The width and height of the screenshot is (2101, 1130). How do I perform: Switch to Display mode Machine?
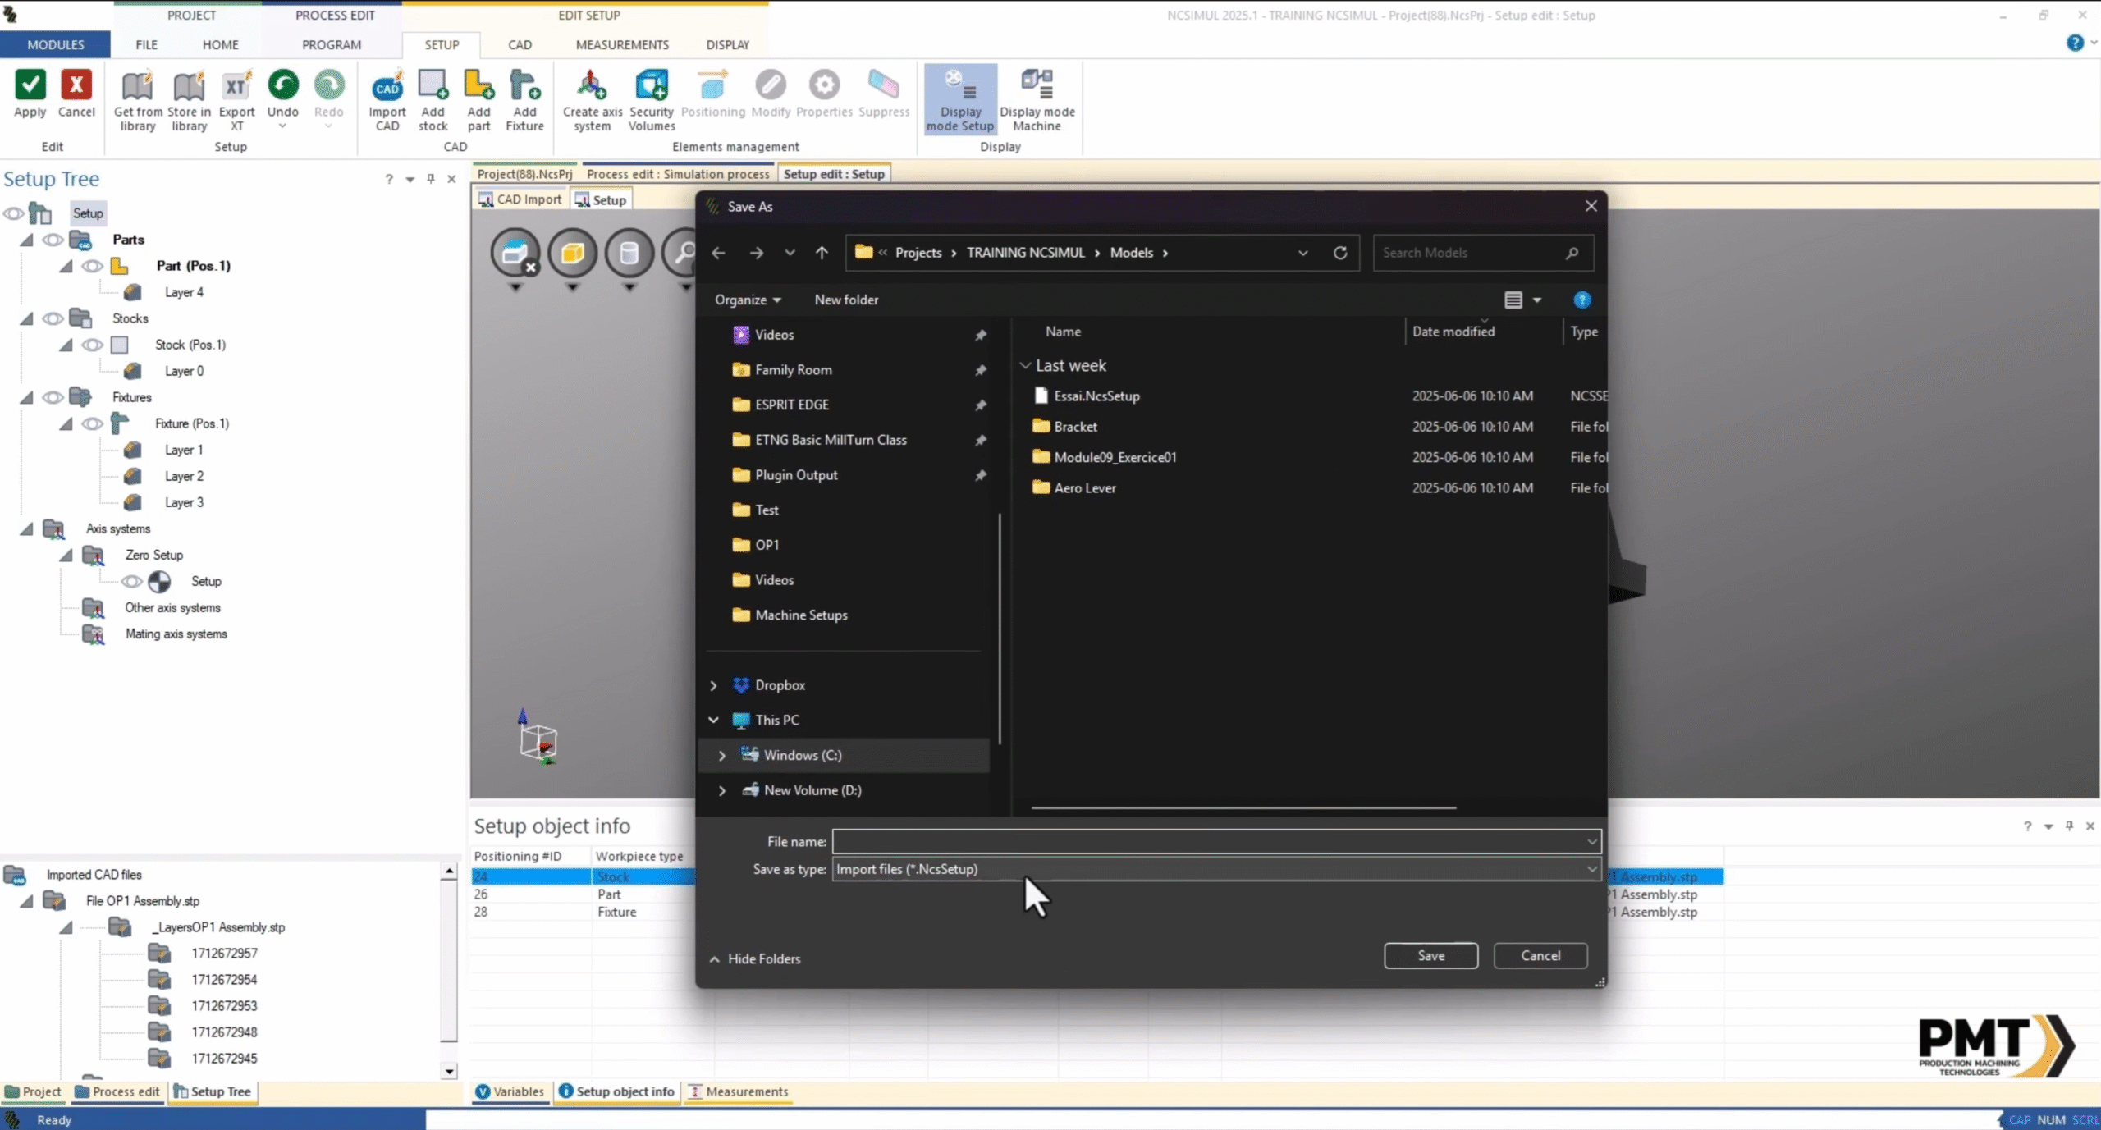tap(1037, 99)
